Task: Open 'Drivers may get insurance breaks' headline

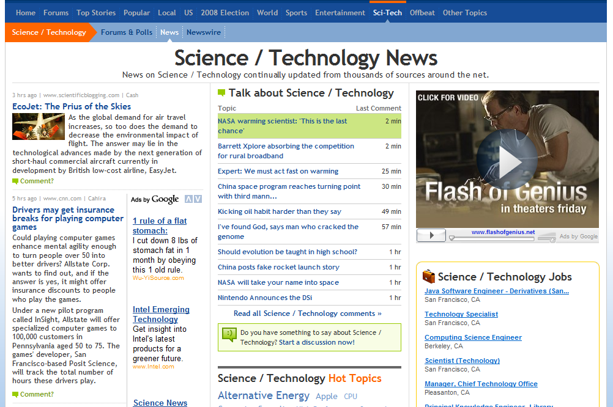Action: pyautogui.click(x=68, y=218)
